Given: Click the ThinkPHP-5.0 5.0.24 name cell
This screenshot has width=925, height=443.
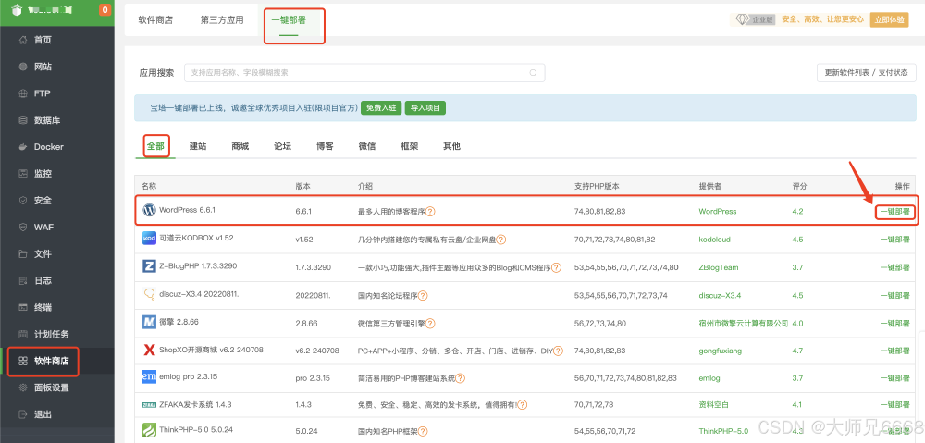Looking at the screenshot, I should [196, 430].
